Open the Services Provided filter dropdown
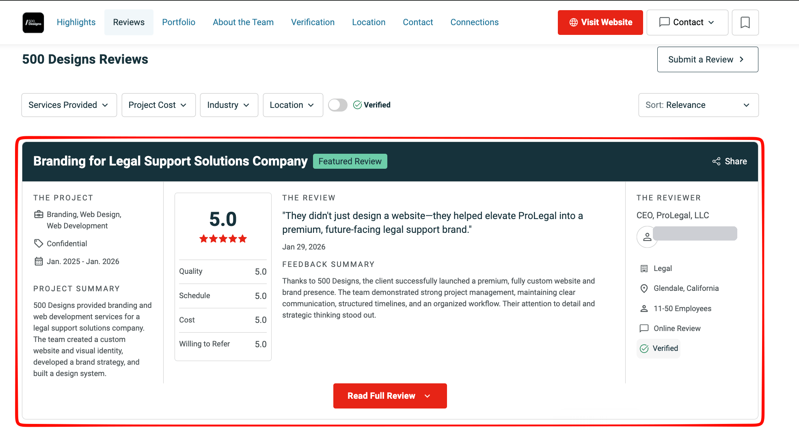 coord(69,105)
